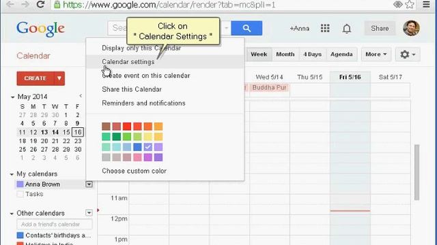The image size is (437, 245).
Task: Click the checked lavender color swatch
Action: 148,147
